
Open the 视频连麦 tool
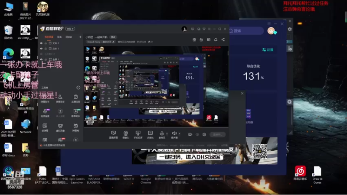point(45,113)
